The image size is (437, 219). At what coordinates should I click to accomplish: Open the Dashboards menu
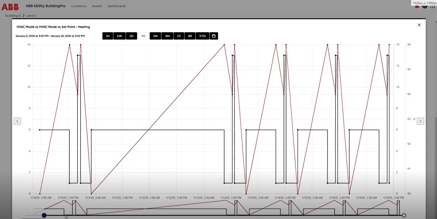click(116, 6)
